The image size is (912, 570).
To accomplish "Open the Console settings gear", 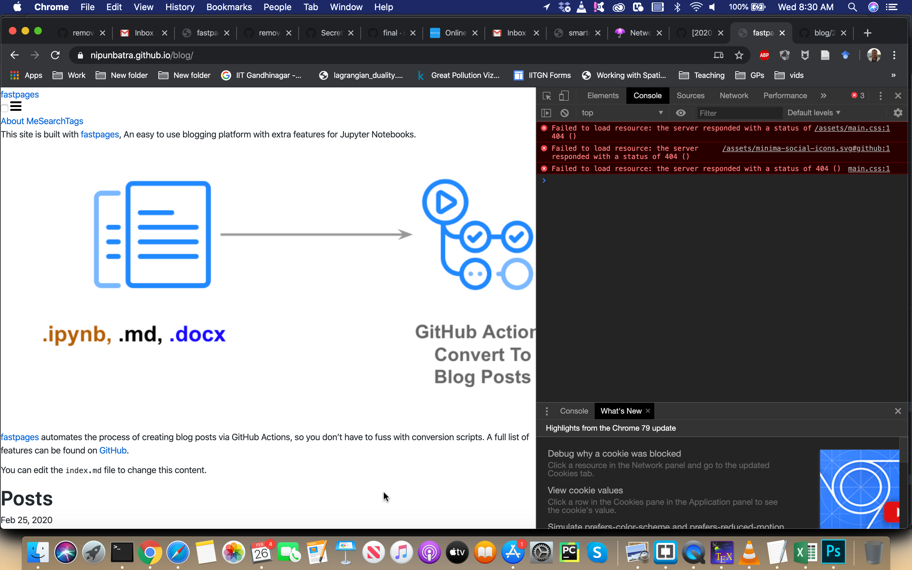I will [x=898, y=113].
